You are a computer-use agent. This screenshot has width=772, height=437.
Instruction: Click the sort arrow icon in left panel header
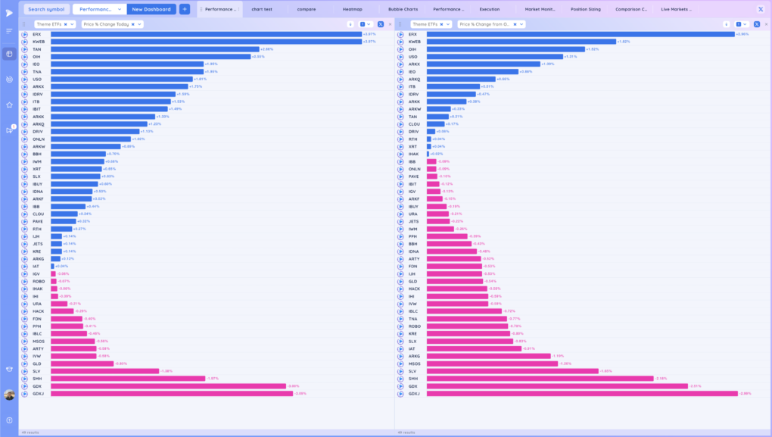pyautogui.click(x=350, y=24)
